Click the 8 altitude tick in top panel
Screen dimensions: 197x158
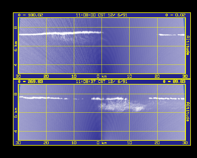coord(16,27)
